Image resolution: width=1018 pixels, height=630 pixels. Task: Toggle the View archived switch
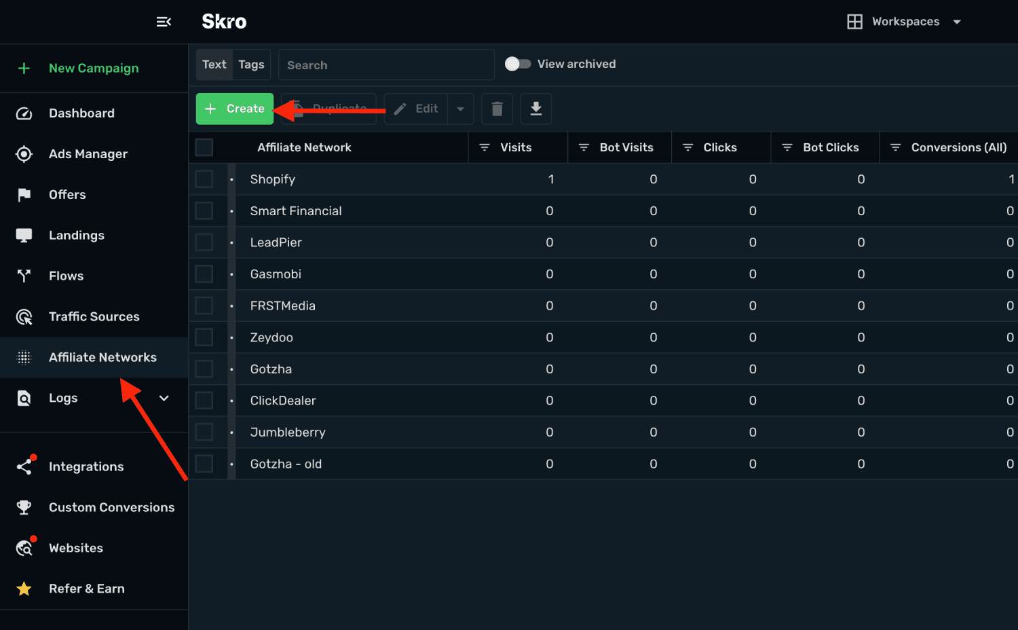518,64
